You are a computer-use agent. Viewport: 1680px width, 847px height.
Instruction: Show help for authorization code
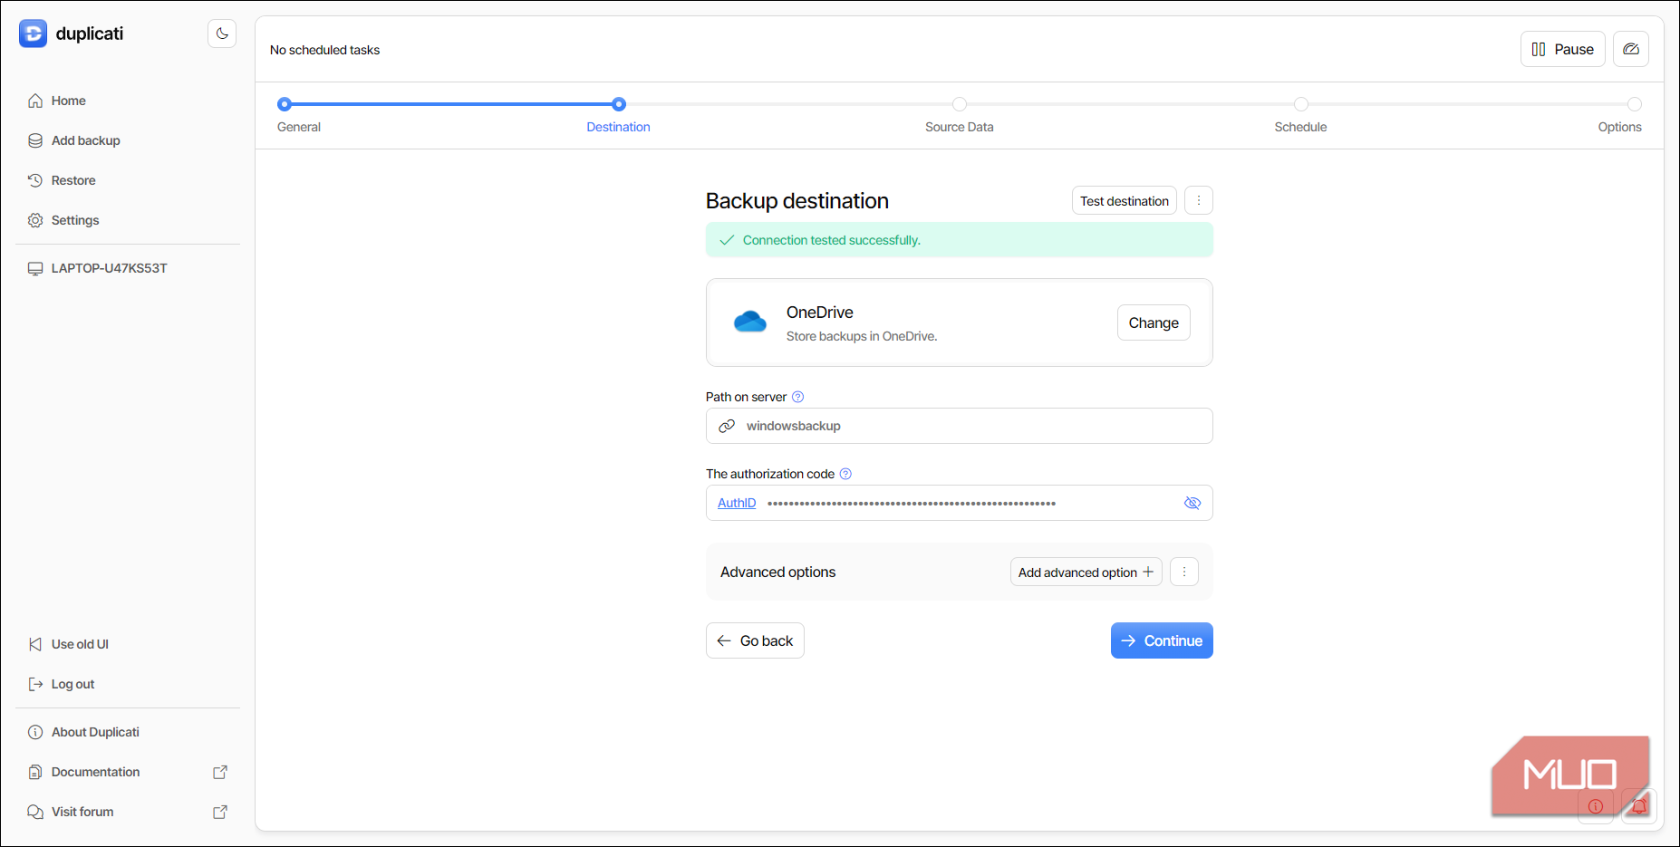(x=845, y=474)
